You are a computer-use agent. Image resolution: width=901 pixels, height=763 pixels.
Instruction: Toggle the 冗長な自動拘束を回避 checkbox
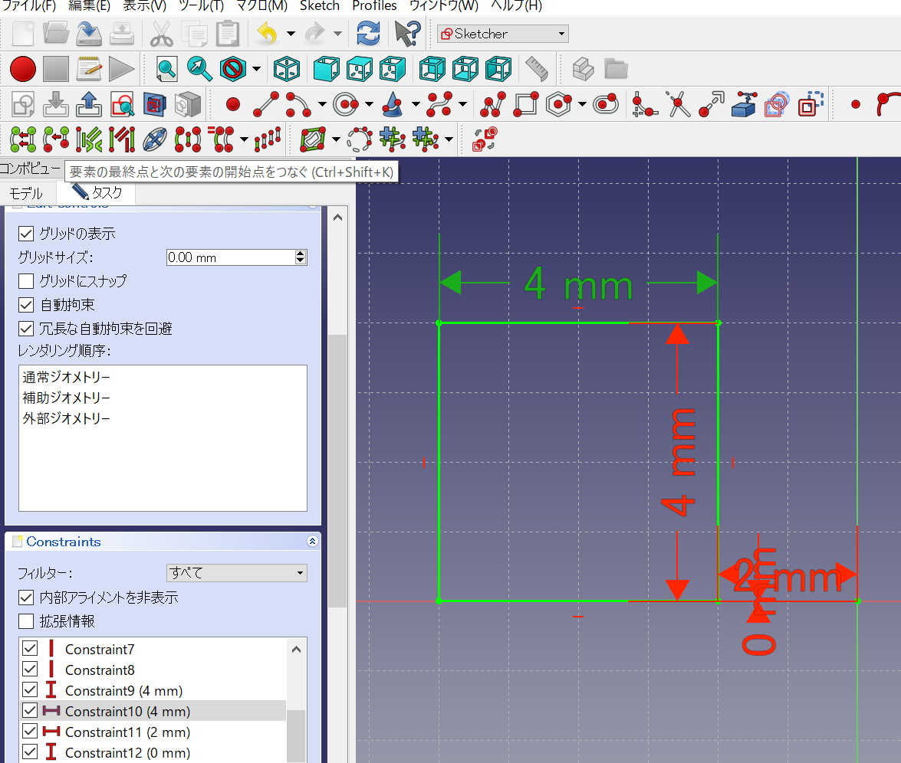tap(26, 329)
